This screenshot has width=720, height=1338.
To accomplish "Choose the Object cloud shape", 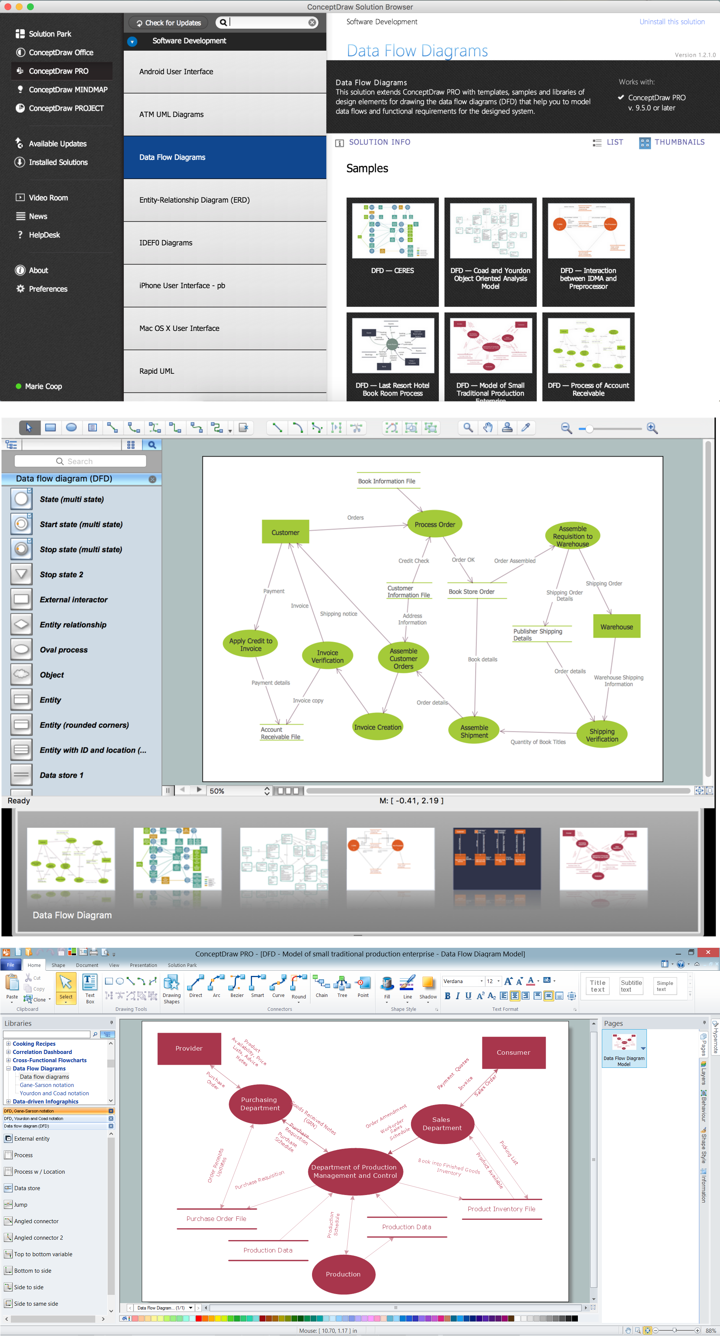I will coord(21,674).
